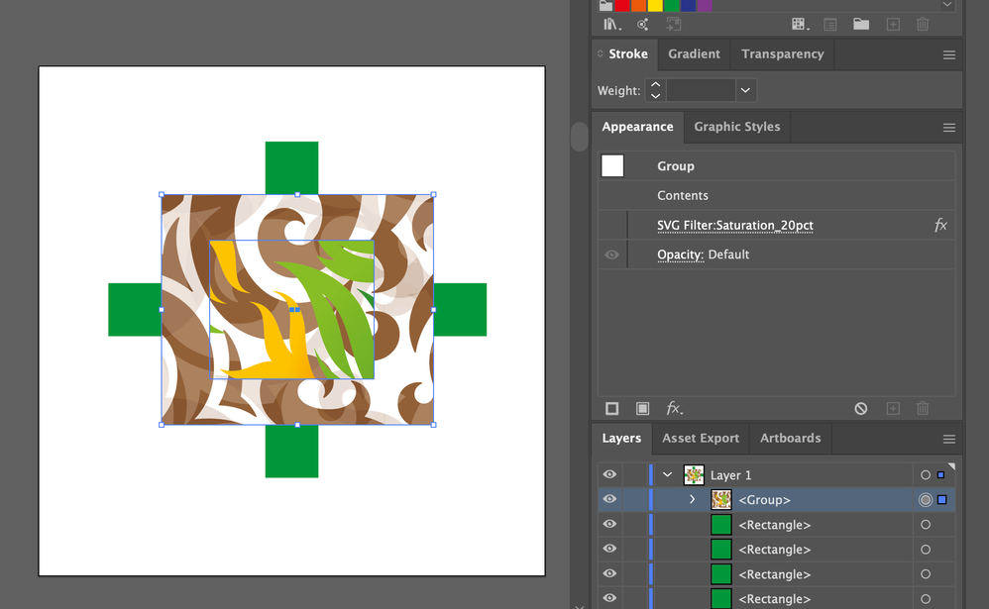Select the red color swatch
The width and height of the screenshot is (989, 609).
(x=623, y=5)
